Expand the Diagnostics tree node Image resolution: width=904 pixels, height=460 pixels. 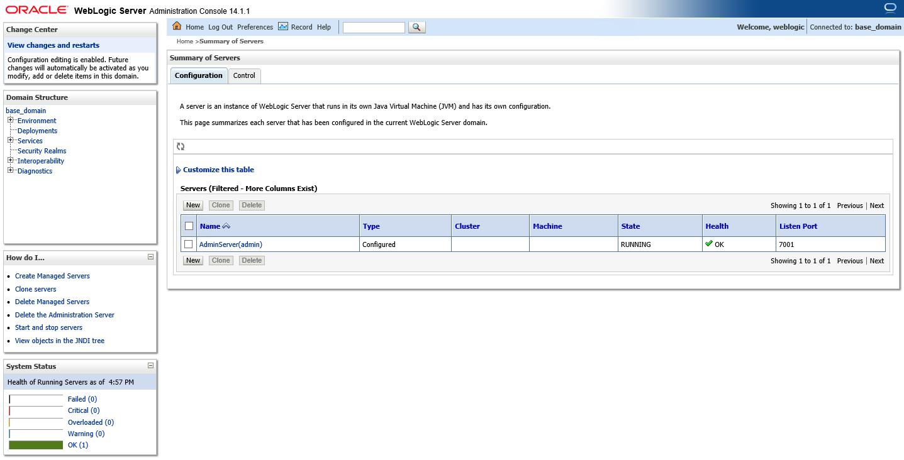pos(11,170)
